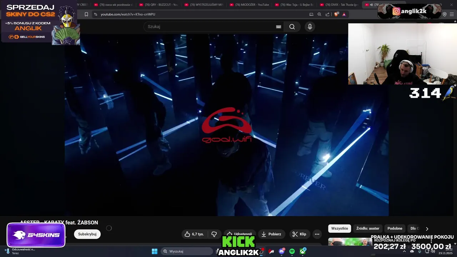Click the bookmark icon beside the address bar
Screen dimensions: 457x257
click(x=86, y=14)
